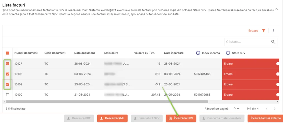The width and height of the screenshot is (283, 123).
Task: Click value -5.9 in invoice 10102 row
Action: coord(157,84)
